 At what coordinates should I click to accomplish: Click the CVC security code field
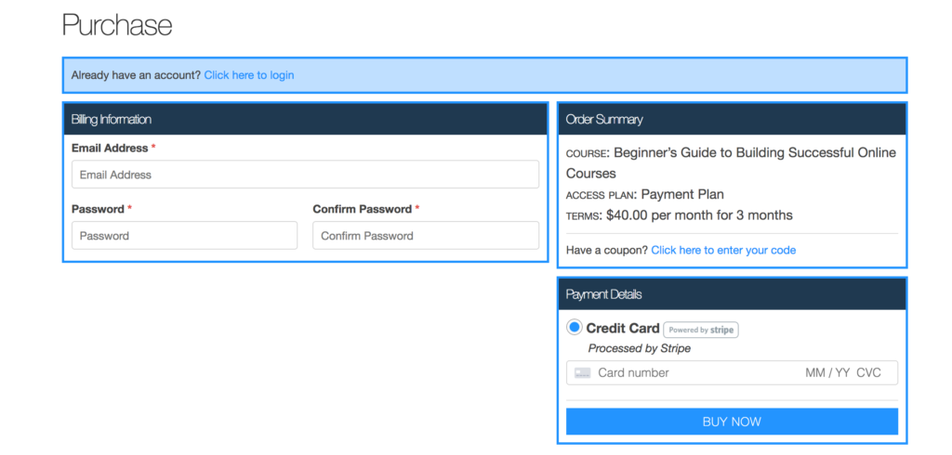coord(869,372)
